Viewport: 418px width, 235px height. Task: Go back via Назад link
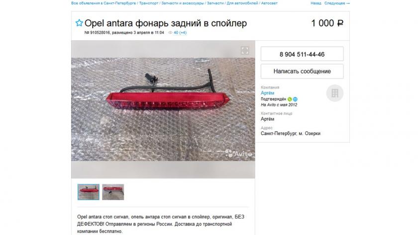coord(315,3)
